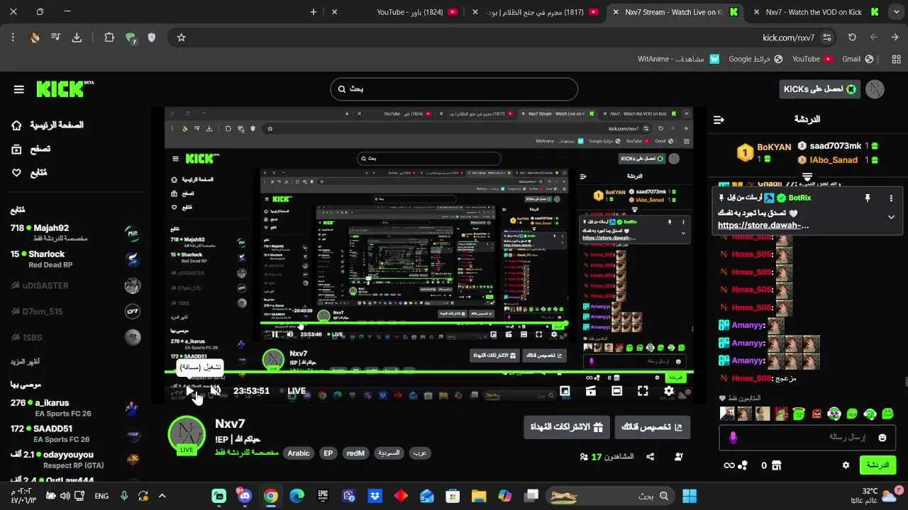Viewport: 908px width, 510px height.
Task: Click the KICK beta logo
Action: (65, 89)
